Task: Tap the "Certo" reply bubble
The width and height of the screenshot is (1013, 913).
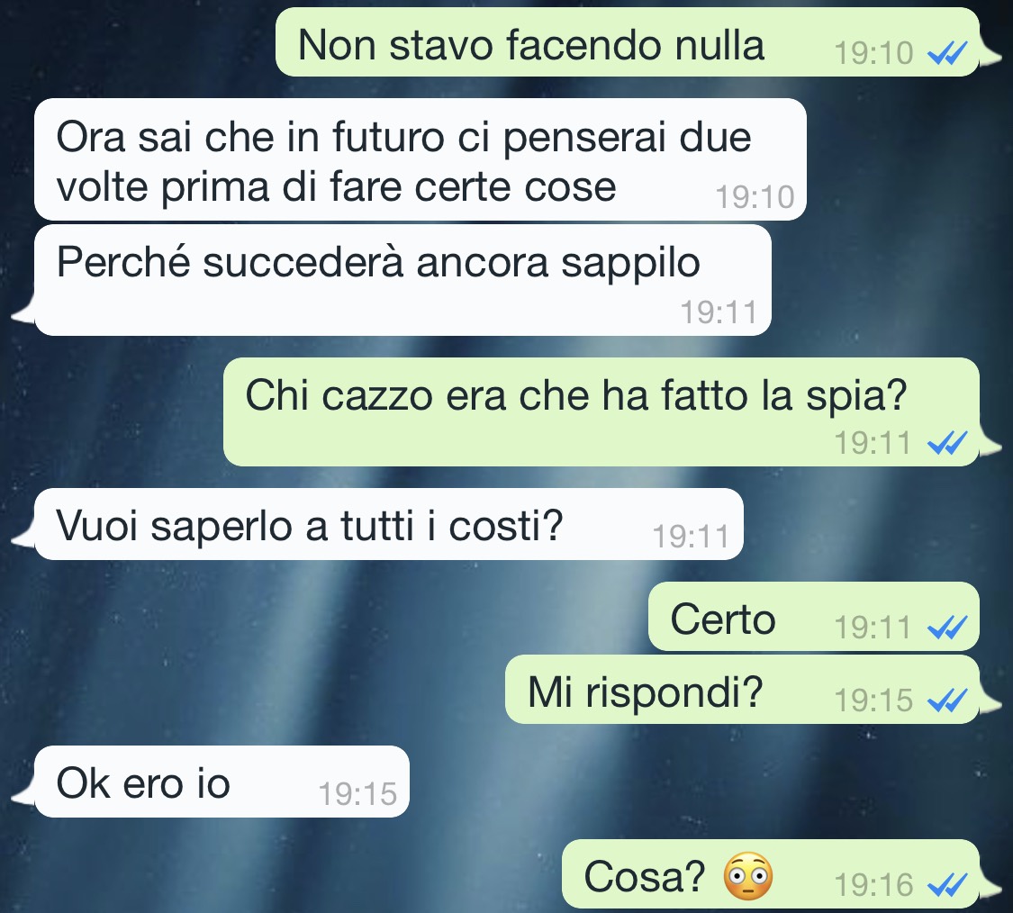Action: (814, 617)
